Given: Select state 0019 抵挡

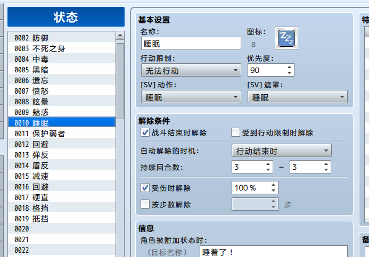Looking at the screenshot, I should (x=62, y=219).
